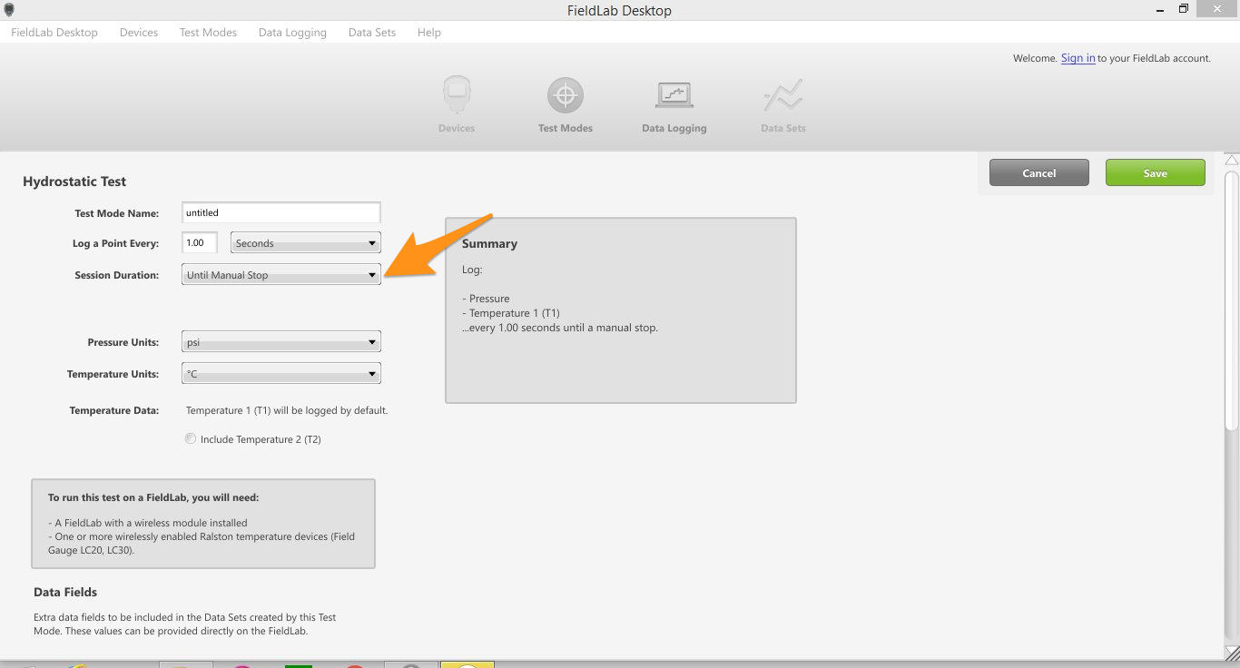This screenshot has height=668, width=1240.
Task: Open the Temperature Units dropdown
Action: (x=281, y=374)
